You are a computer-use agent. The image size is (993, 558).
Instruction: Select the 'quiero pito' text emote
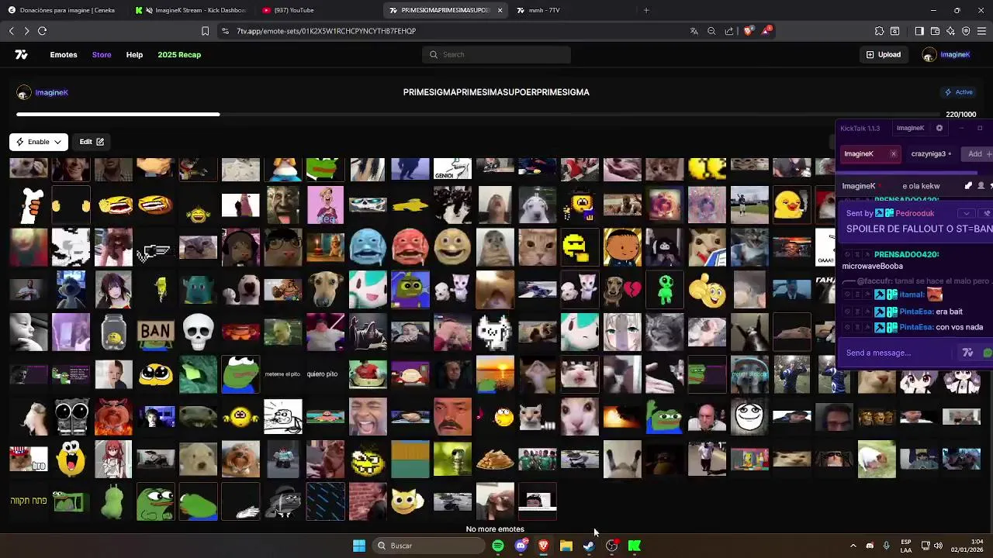click(x=322, y=374)
